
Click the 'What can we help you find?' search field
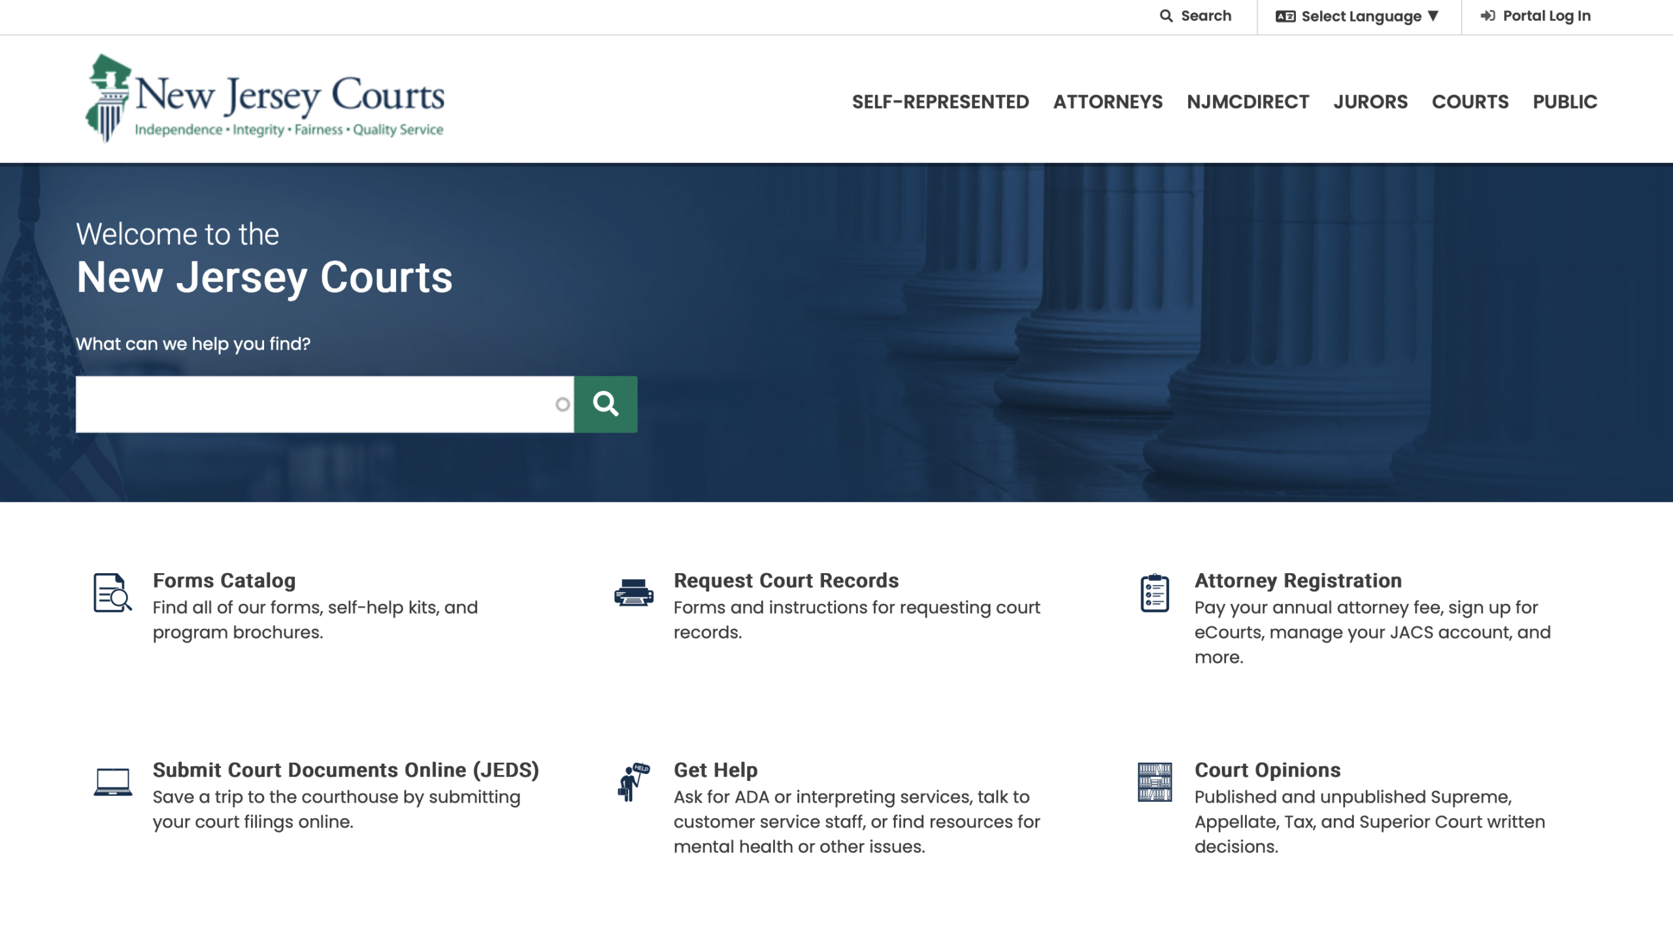point(325,404)
